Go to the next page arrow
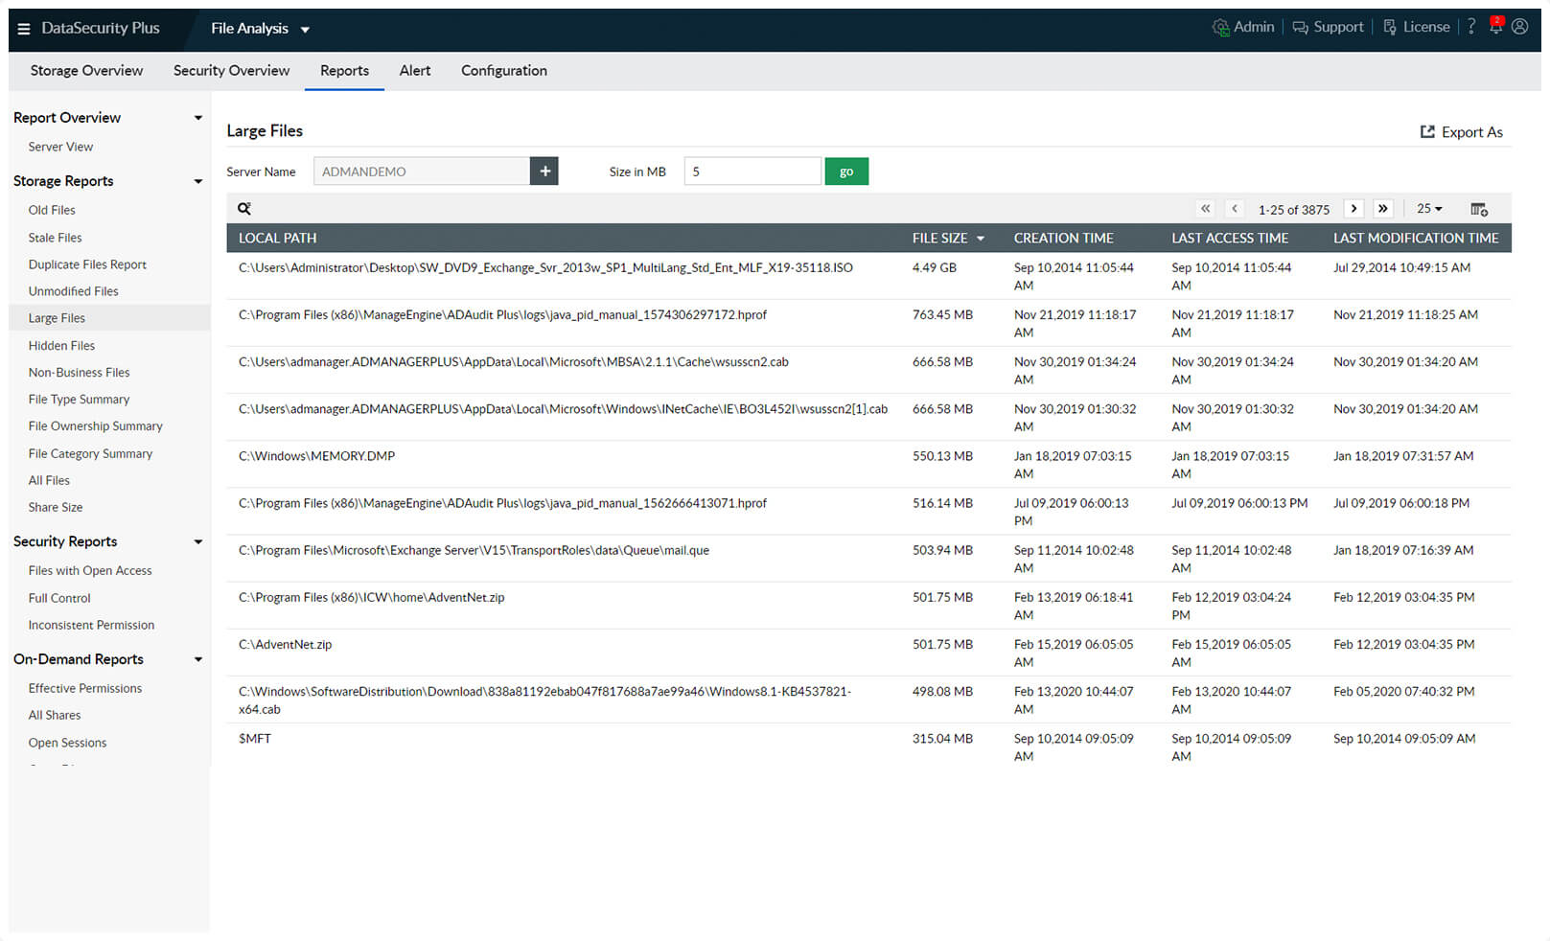This screenshot has height=941, width=1550. point(1353,209)
